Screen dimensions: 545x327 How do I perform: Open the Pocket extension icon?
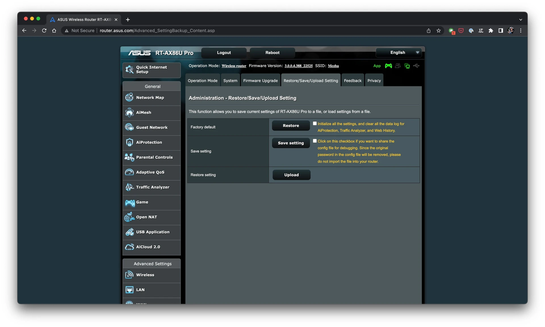[461, 31]
